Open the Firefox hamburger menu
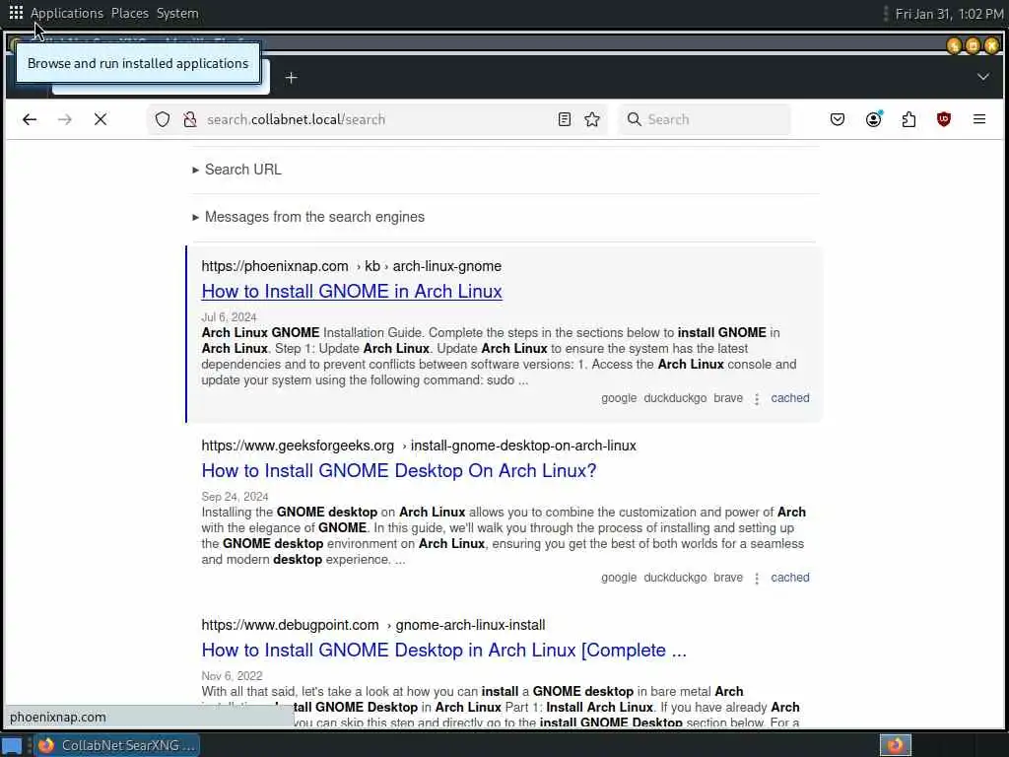This screenshot has height=757, width=1009. 979,119
